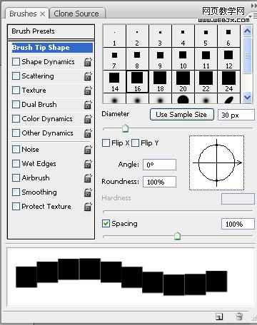This screenshot has width=257, height=325.
Task: Click the Diameter slider handle
Action: coord(125,128)
